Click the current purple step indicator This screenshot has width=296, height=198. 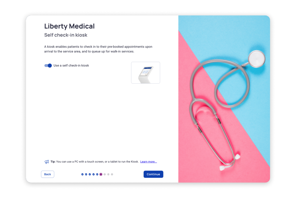coord(101,175)
